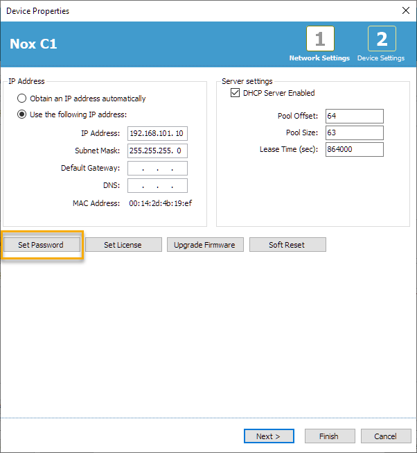Focus the DNS address field
The width and height of the screenshot is (417, 453).
tap(157, 185)
